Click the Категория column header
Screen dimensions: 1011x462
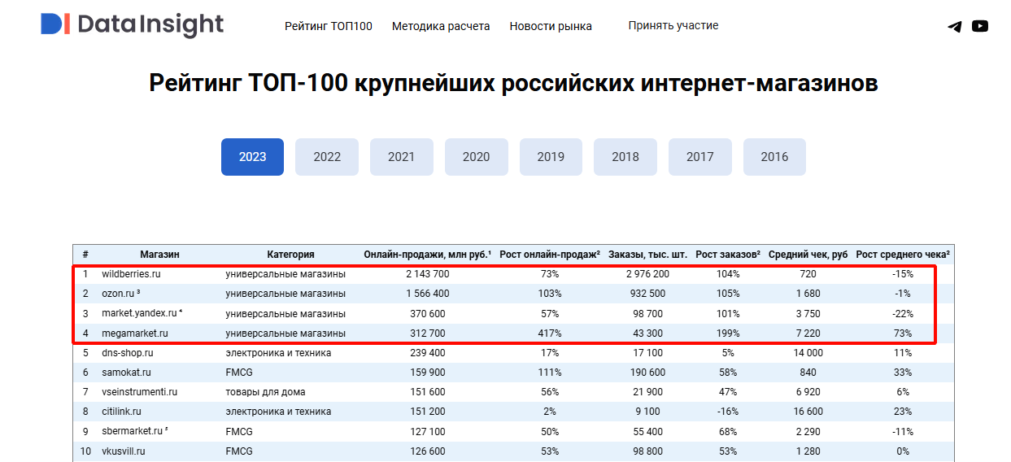click(x=290, y=255)
